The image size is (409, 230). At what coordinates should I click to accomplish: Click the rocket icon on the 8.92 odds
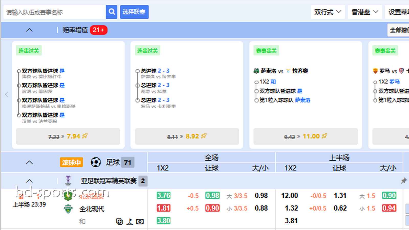click(x=204, y=136)
